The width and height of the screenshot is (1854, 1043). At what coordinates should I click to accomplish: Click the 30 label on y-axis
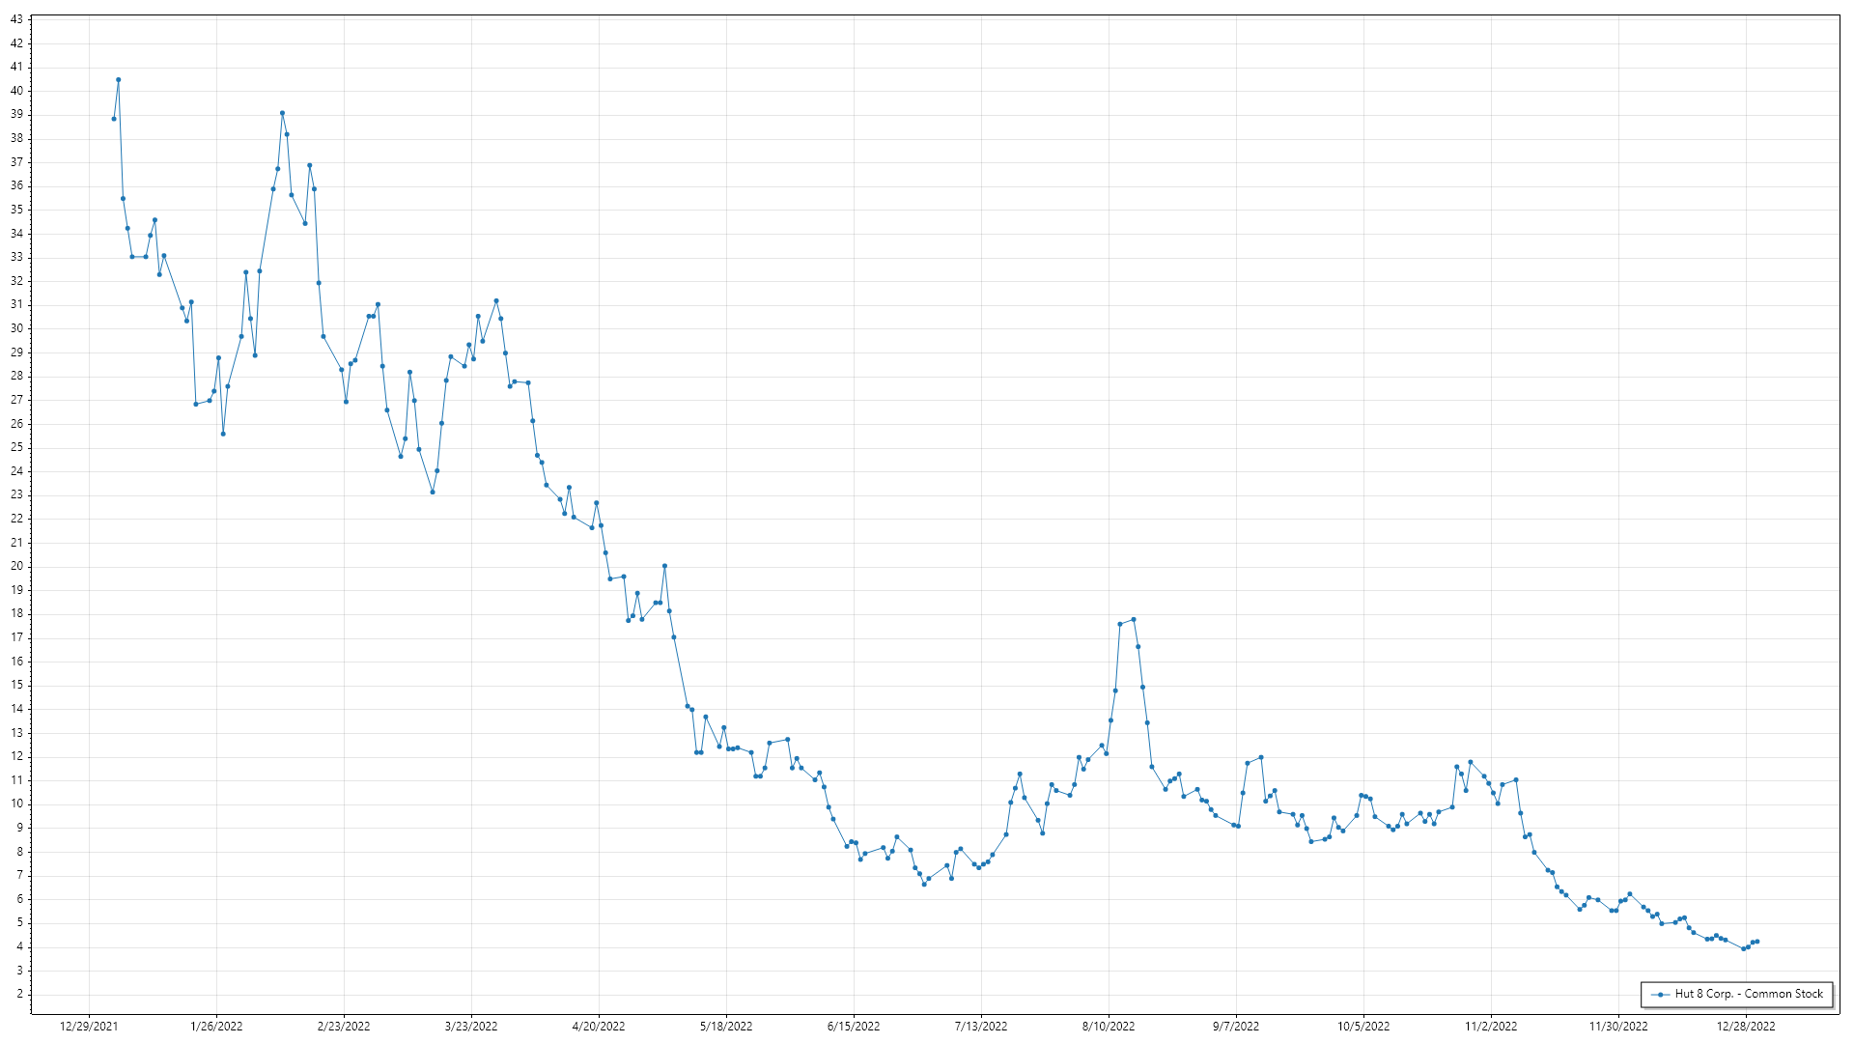16,328
